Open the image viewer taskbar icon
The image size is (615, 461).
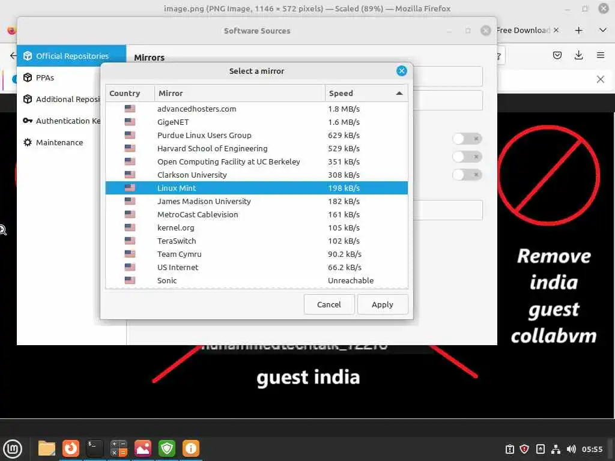coord(143,448)
